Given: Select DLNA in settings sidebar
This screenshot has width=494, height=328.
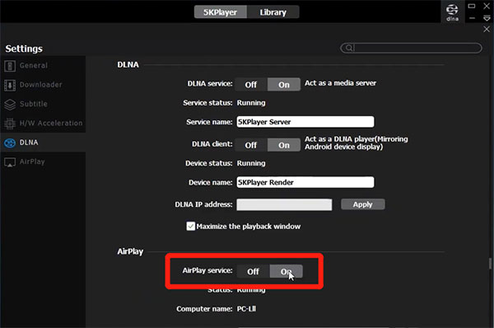Looking at the screenshot, I should click(x=43, y=143).
